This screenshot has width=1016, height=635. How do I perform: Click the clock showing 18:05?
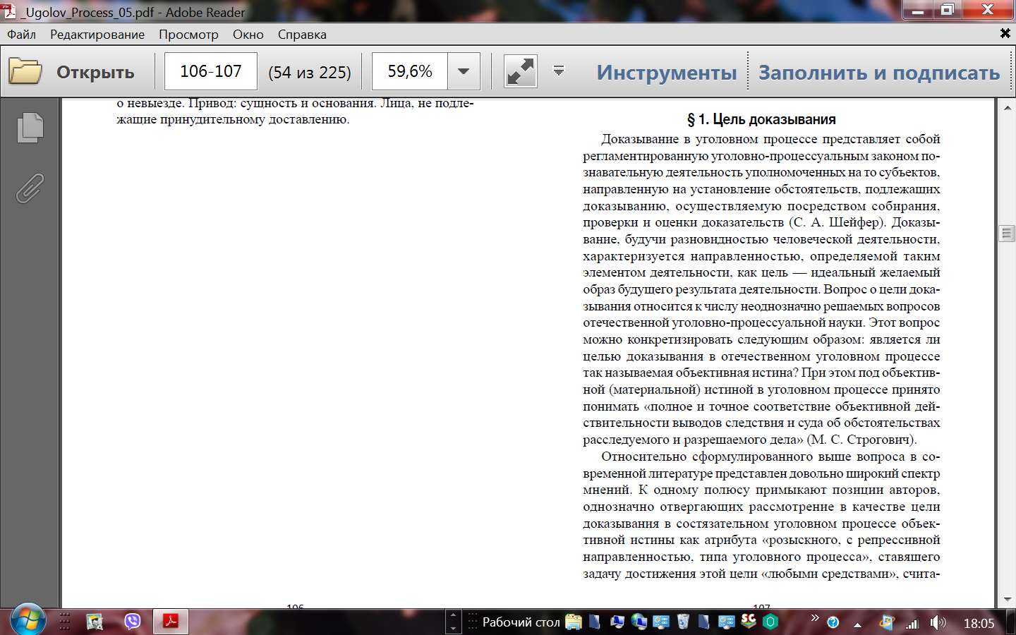[979, 623]
